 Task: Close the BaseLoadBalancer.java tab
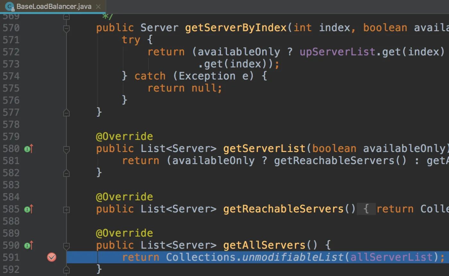[98, 7]
